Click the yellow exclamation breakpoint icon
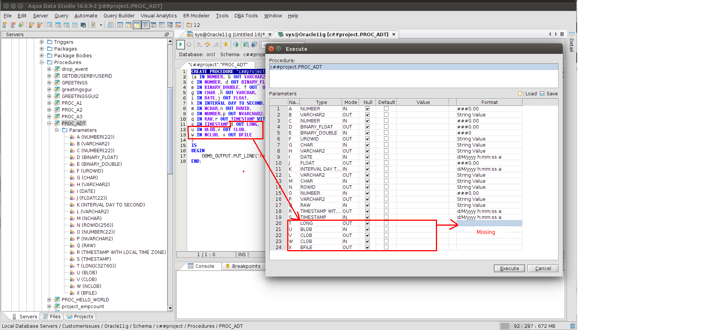The width and height of the screenshot is (716, 330). (x=225, y=44)
